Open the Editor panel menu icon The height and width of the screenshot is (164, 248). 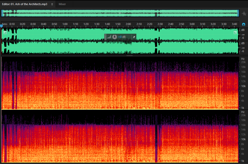(x=52, y=4)
